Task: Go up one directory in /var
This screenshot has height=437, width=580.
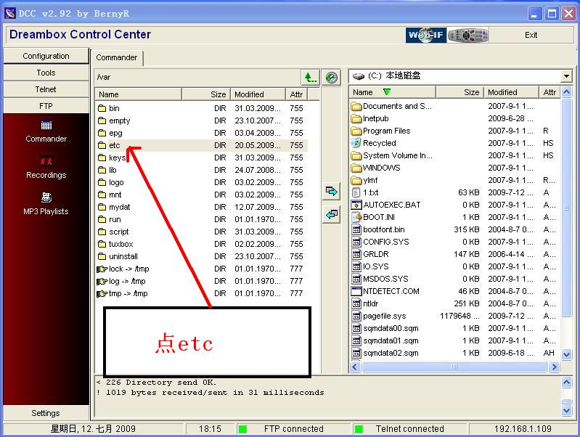Action: pos(310,78)
